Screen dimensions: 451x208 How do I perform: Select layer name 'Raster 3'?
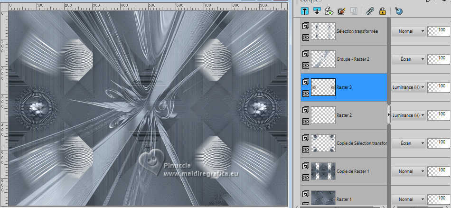pyautogui.click(x=344, y=87)
